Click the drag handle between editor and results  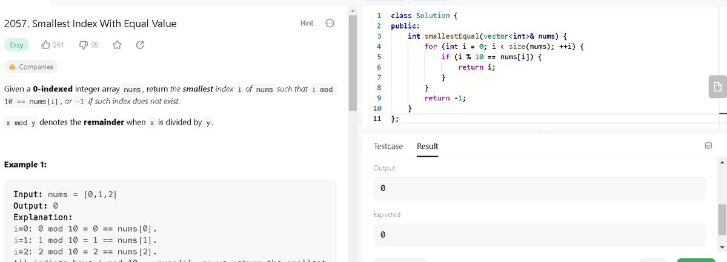click(x=543, y=131)
